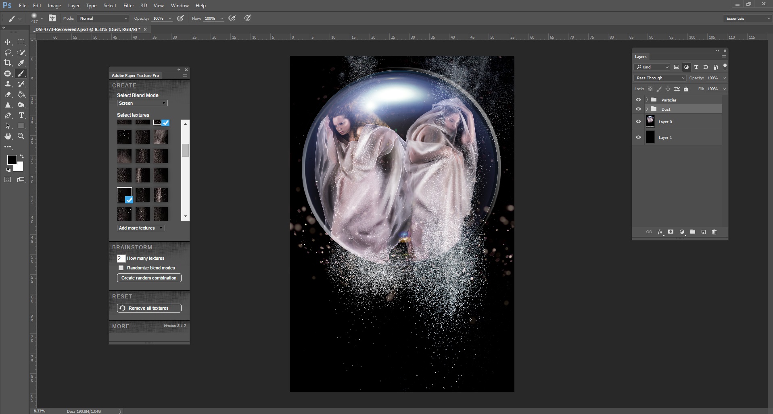Switch to the Essentials workspace selector

747,18
